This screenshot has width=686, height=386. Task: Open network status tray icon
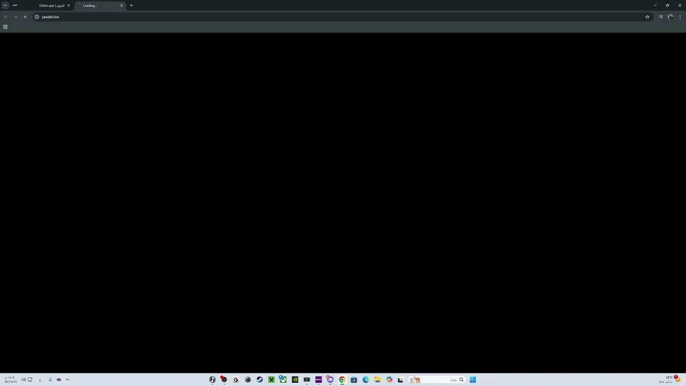[30, 380]
